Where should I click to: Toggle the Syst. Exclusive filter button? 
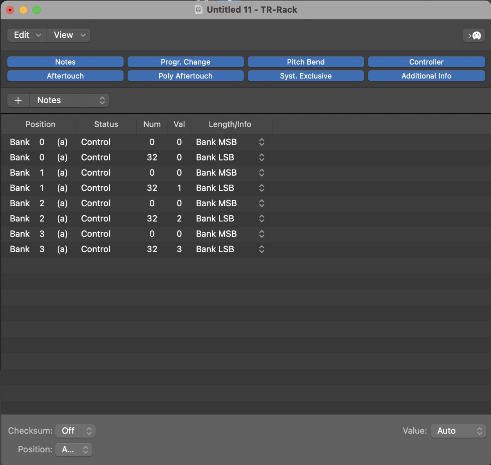(306, 76)
